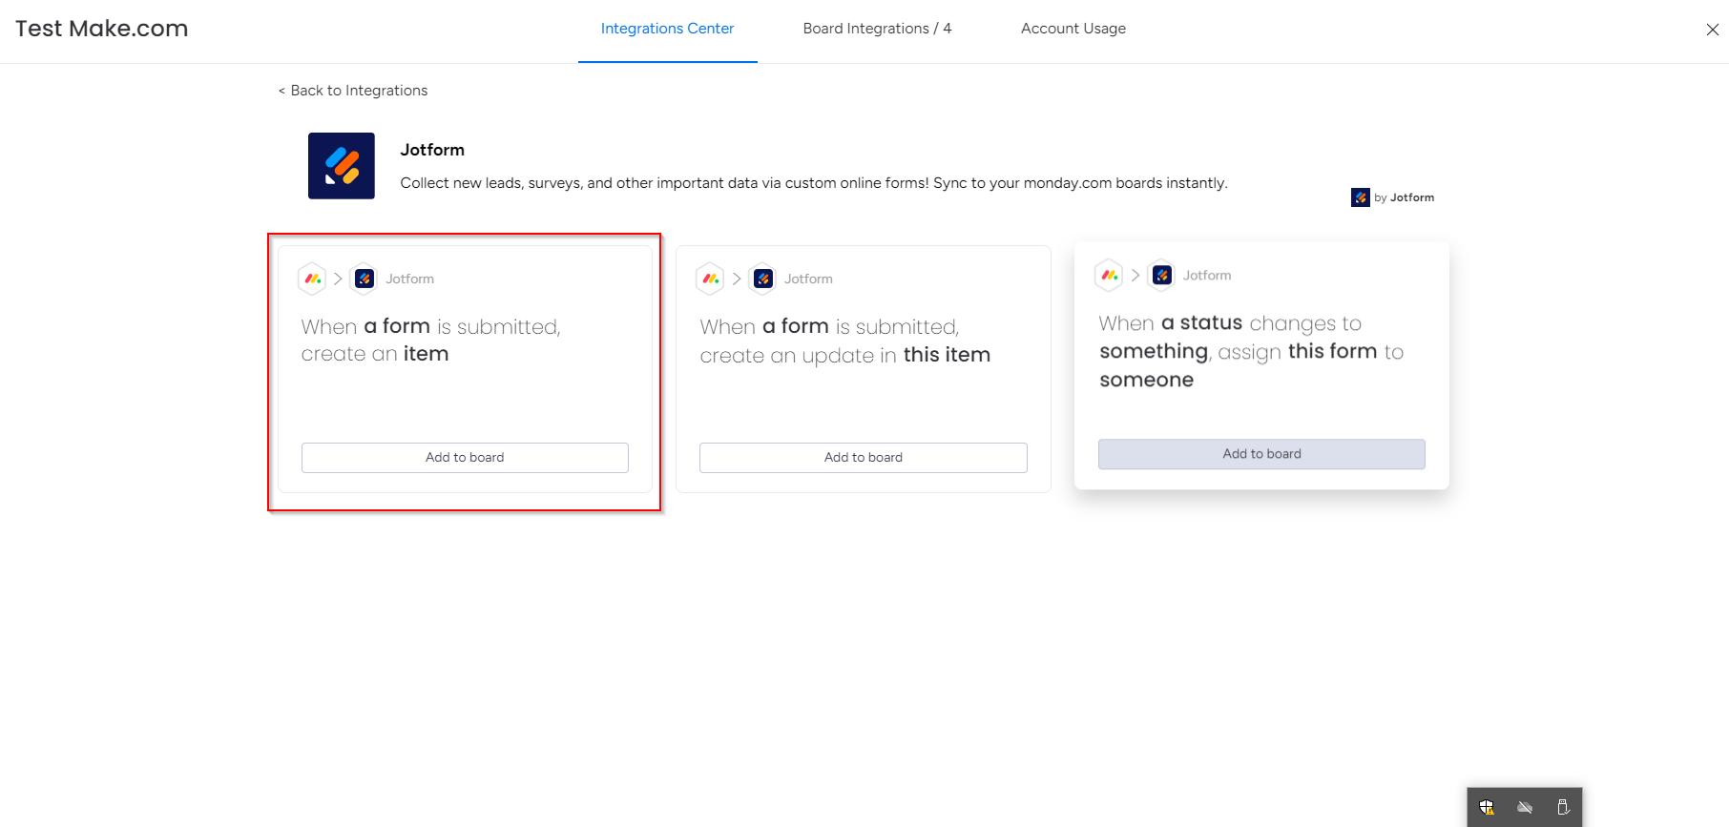Select the 'item' field in first recipe

click(x=426, y=354)
